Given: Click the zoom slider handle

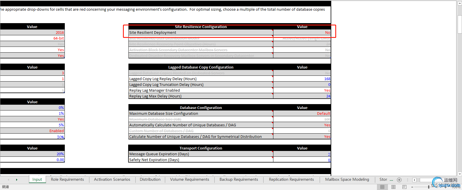Looking at the screenshot, I should [429, 187].
